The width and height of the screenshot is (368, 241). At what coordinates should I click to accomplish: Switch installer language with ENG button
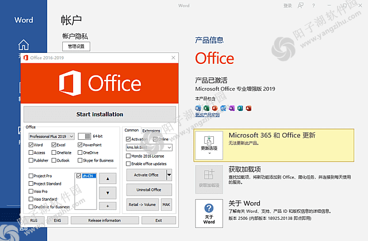(x=57, y=220)
